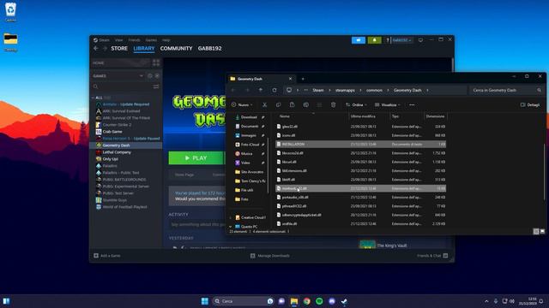Click the green PLAY button
549x308 pixels.
click(196, 158)
